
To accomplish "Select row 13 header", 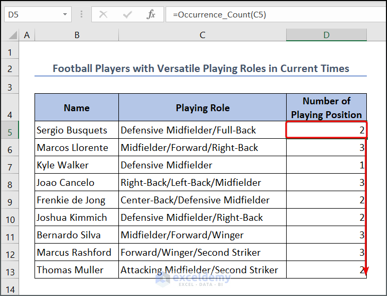I will tap(10, 270).
